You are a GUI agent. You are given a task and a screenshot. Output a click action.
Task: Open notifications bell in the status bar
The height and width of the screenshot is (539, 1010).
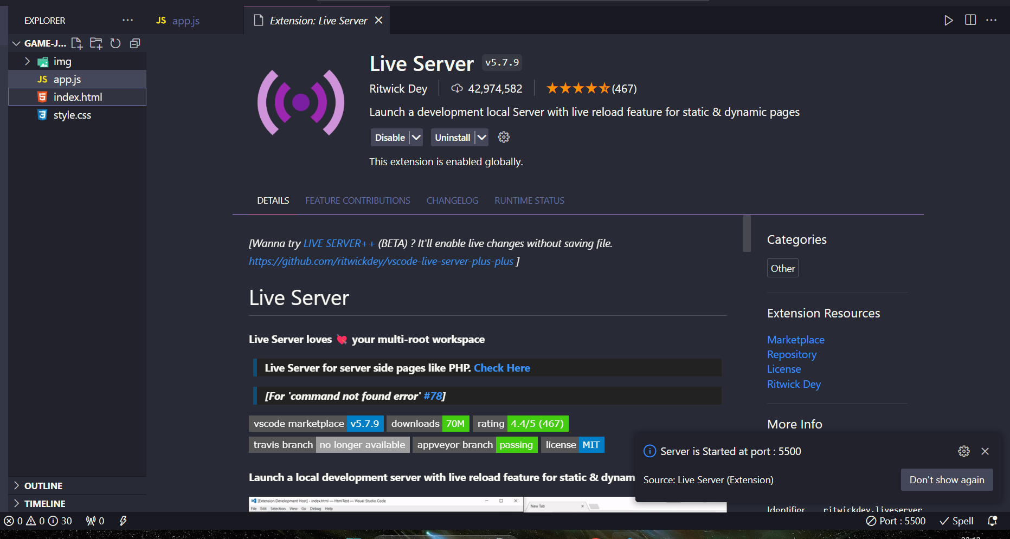(992, 521)
